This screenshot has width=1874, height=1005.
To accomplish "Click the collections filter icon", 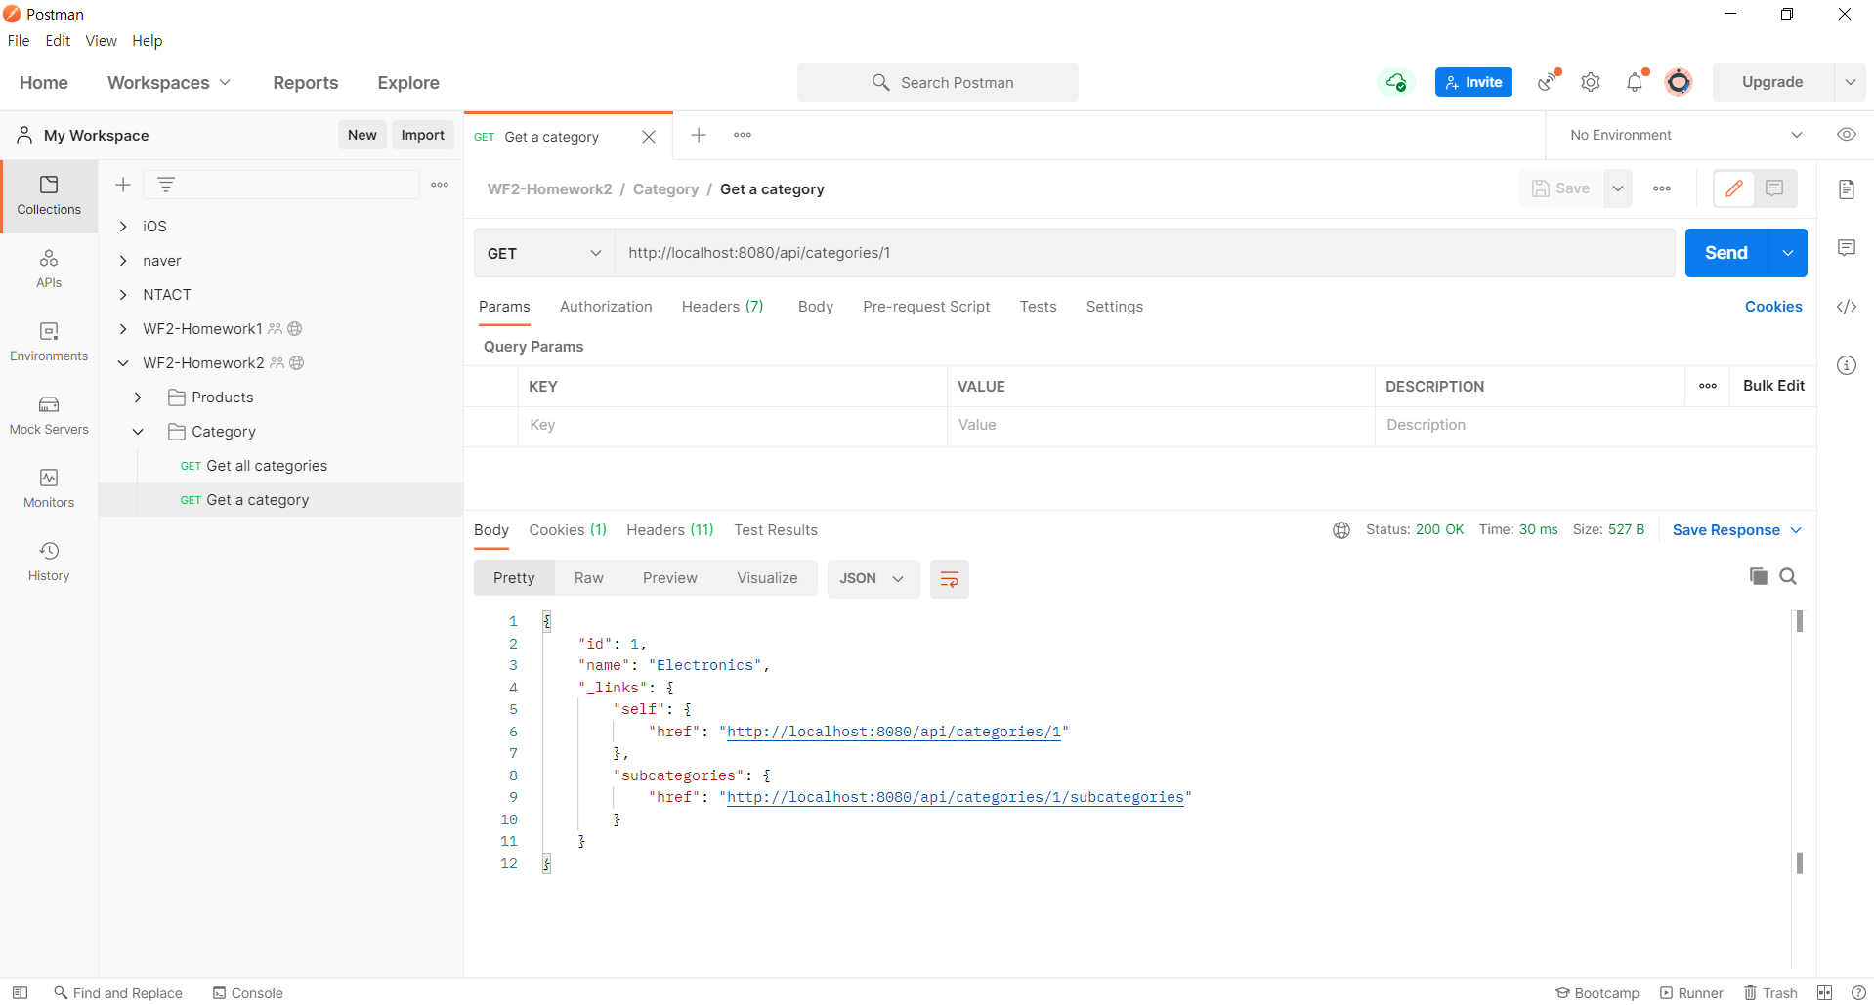I will 166,185.
